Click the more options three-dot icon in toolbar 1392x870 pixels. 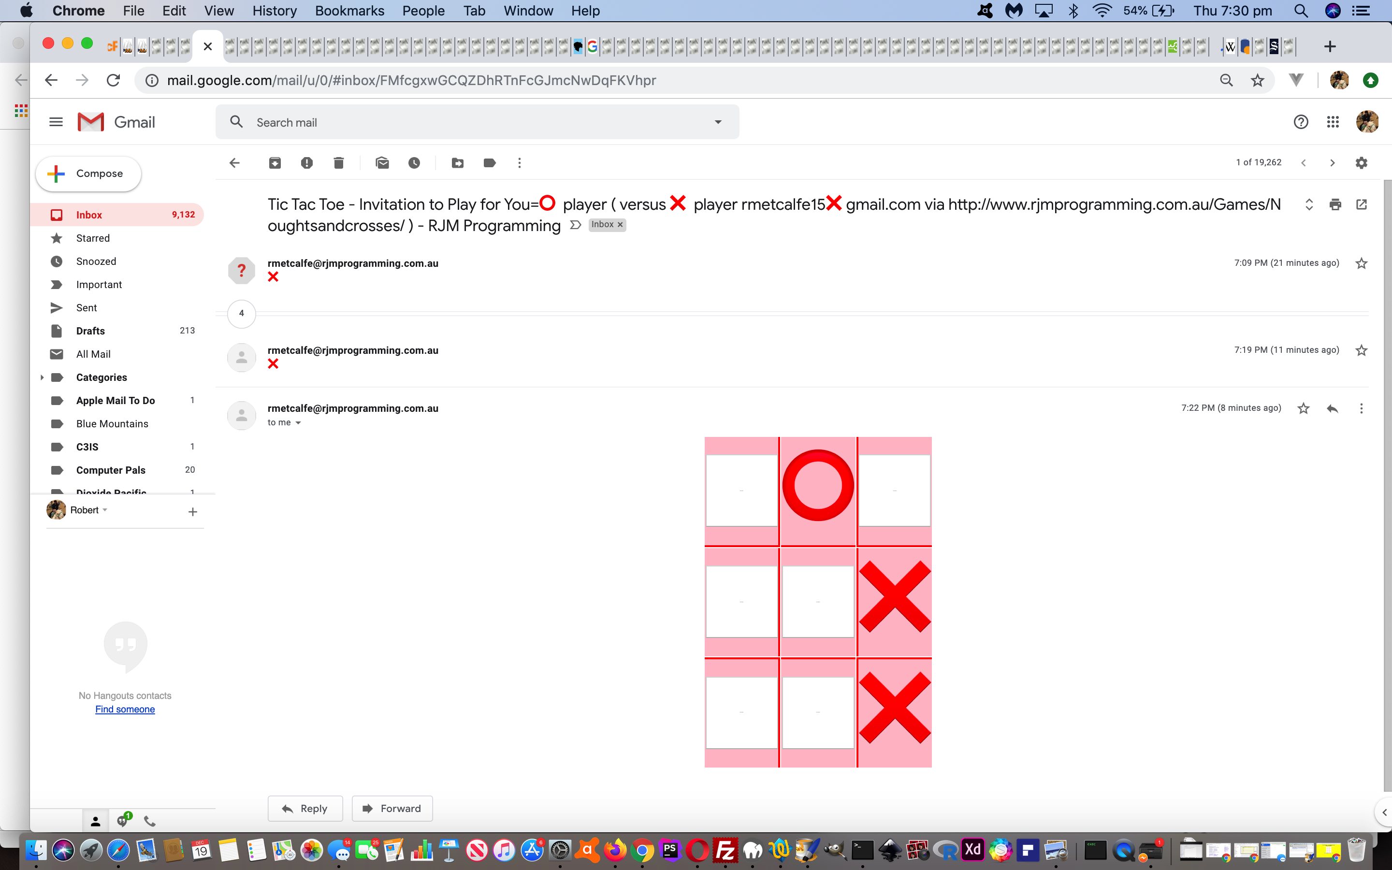[519, 162]
